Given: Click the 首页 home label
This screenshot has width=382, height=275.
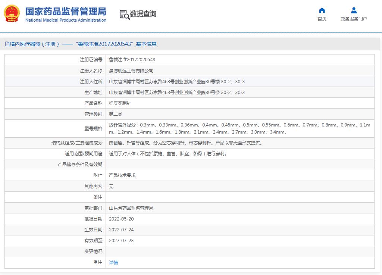Looking at the screenshot, I should 322,18.
